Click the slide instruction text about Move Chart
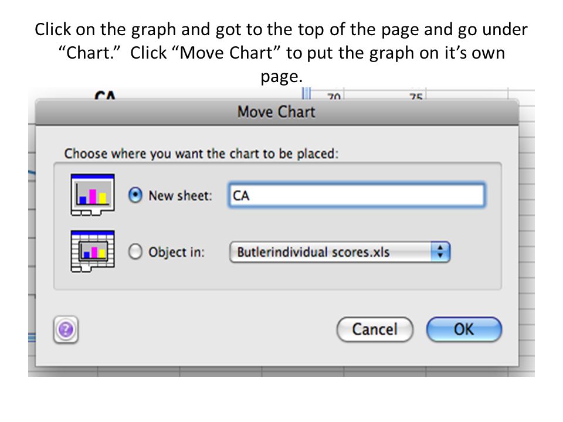This screenshot has height=422, width=563. pyautogui.click(x=281, y=53)
